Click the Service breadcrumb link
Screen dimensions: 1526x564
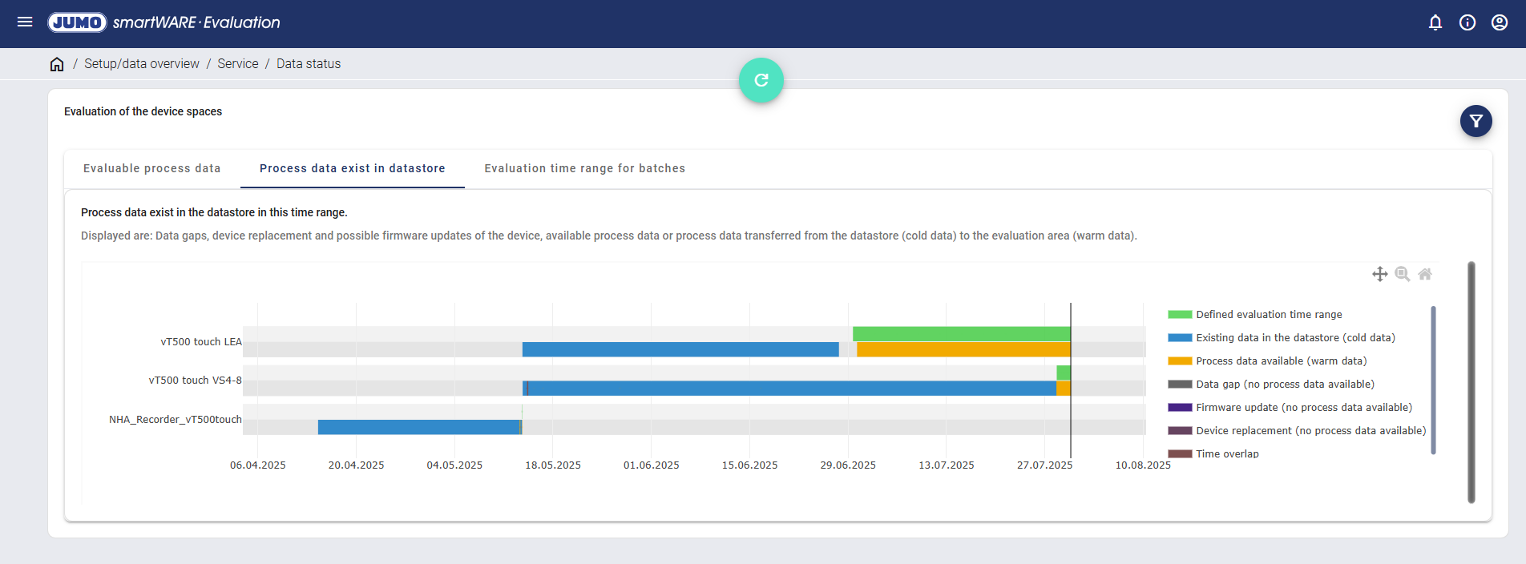click(x=238, y=64)
